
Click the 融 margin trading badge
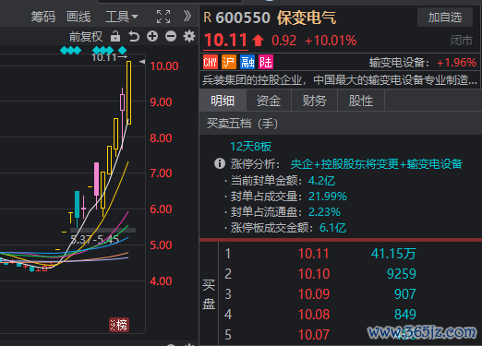pos(247,62)
